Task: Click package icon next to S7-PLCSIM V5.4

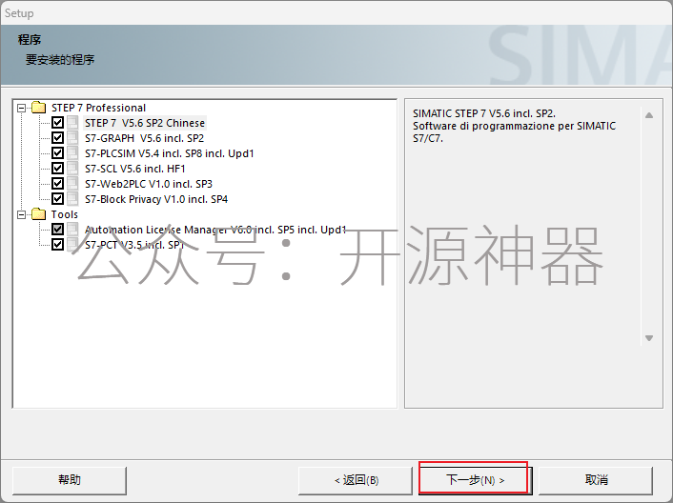Action: [x=72, y=153]
